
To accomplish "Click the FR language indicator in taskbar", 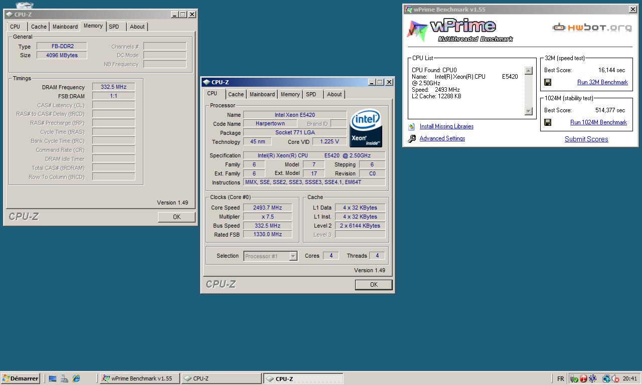I will coord(560,379).
